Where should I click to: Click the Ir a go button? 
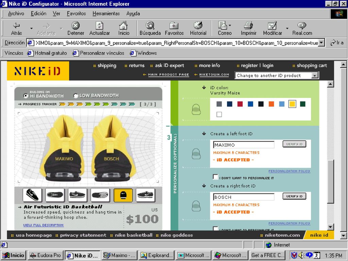pyautogui.click(x=337, y=42)
